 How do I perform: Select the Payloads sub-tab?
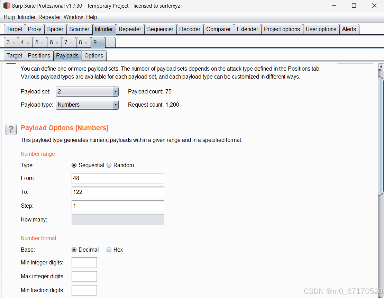click(x=67, y=55)
